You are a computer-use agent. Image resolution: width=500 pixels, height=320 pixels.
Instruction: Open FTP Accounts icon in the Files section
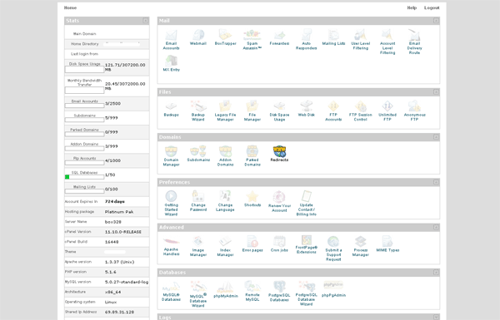[333, 111]
